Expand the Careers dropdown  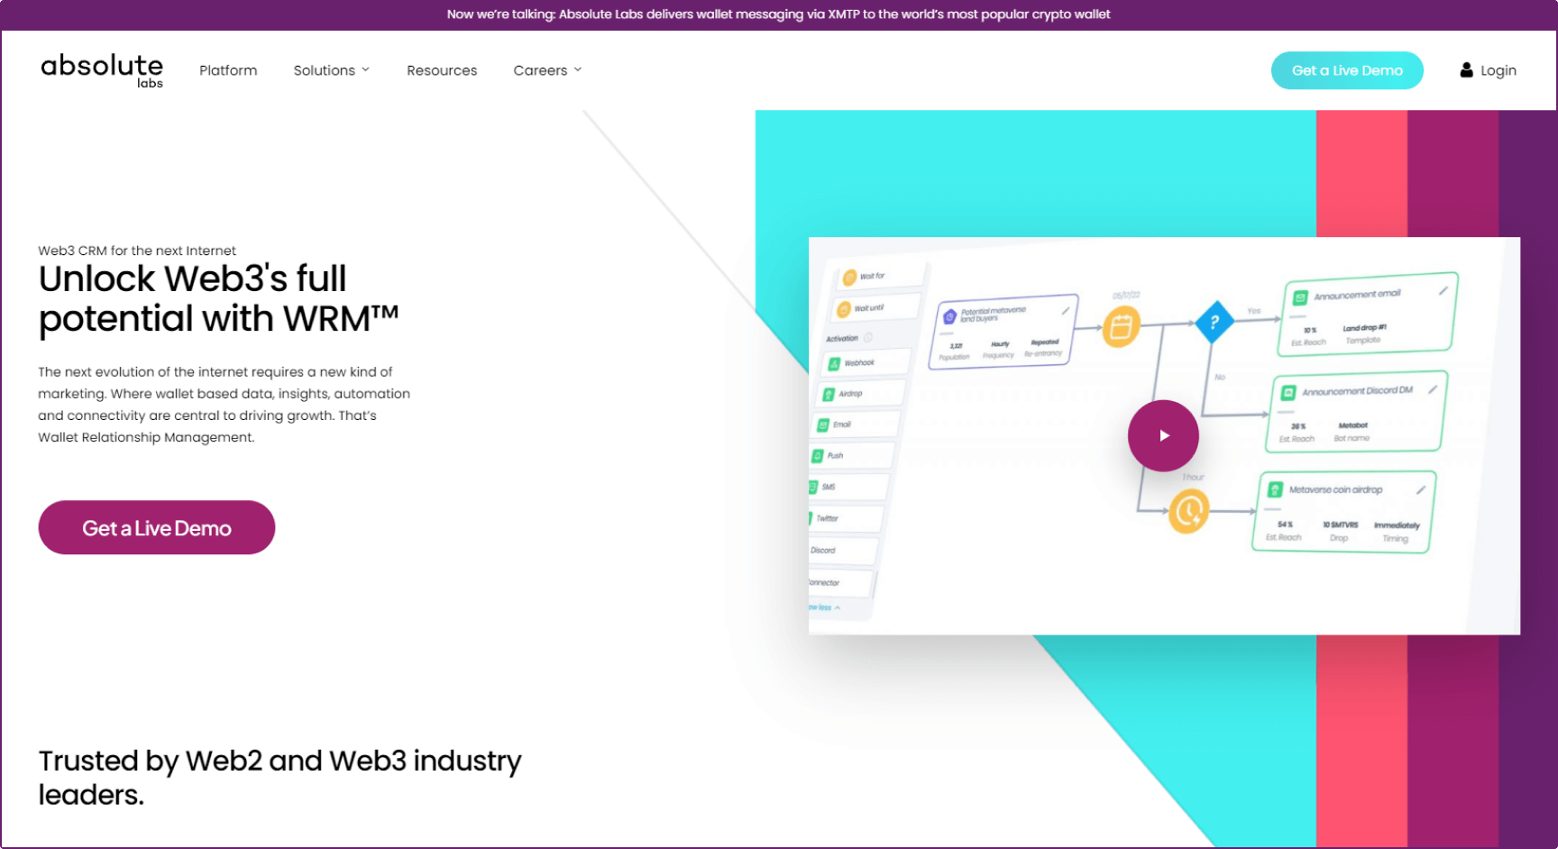pyautogui.click(x=546, y=70)
